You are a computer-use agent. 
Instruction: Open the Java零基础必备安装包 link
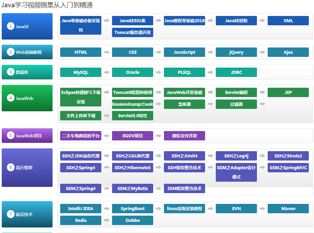pyautogui.click(x=81, y=25)
